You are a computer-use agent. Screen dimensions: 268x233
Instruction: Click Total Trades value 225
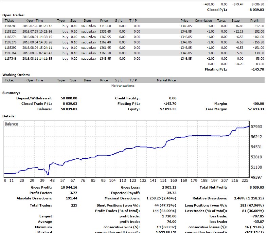[x=74, y=205]
